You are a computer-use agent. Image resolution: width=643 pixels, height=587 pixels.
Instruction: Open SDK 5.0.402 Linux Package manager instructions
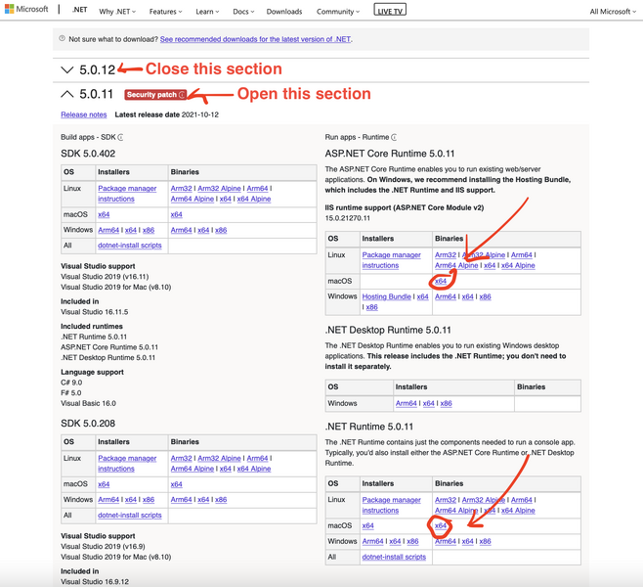click(x=127, y=194)
